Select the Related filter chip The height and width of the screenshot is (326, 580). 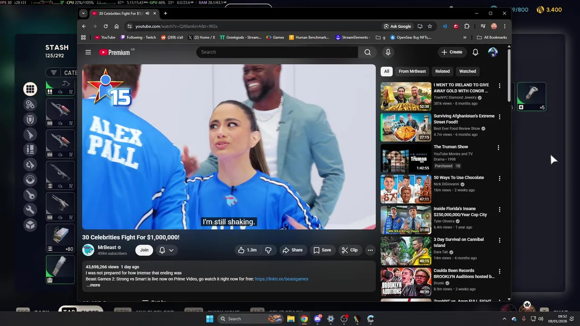pos(443,71)
